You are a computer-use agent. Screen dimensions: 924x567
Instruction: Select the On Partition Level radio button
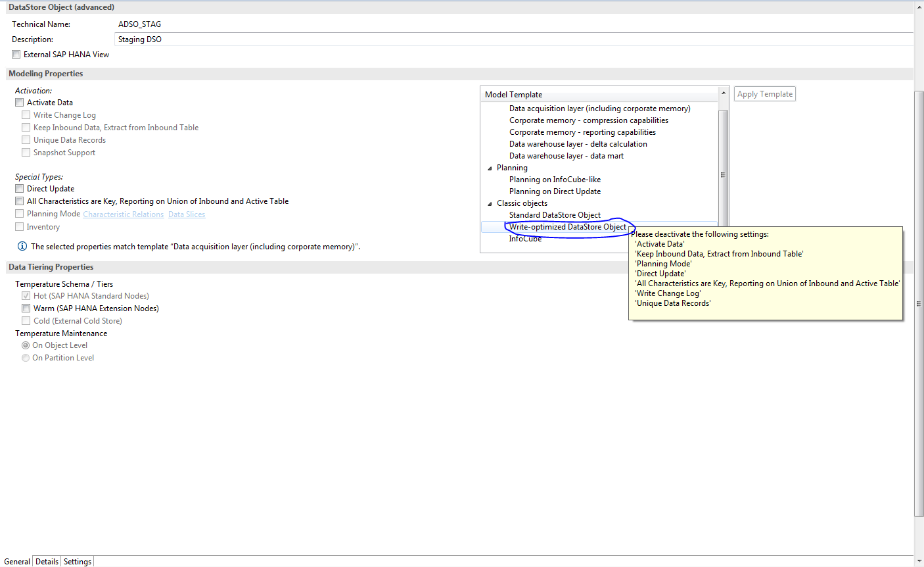25,357
